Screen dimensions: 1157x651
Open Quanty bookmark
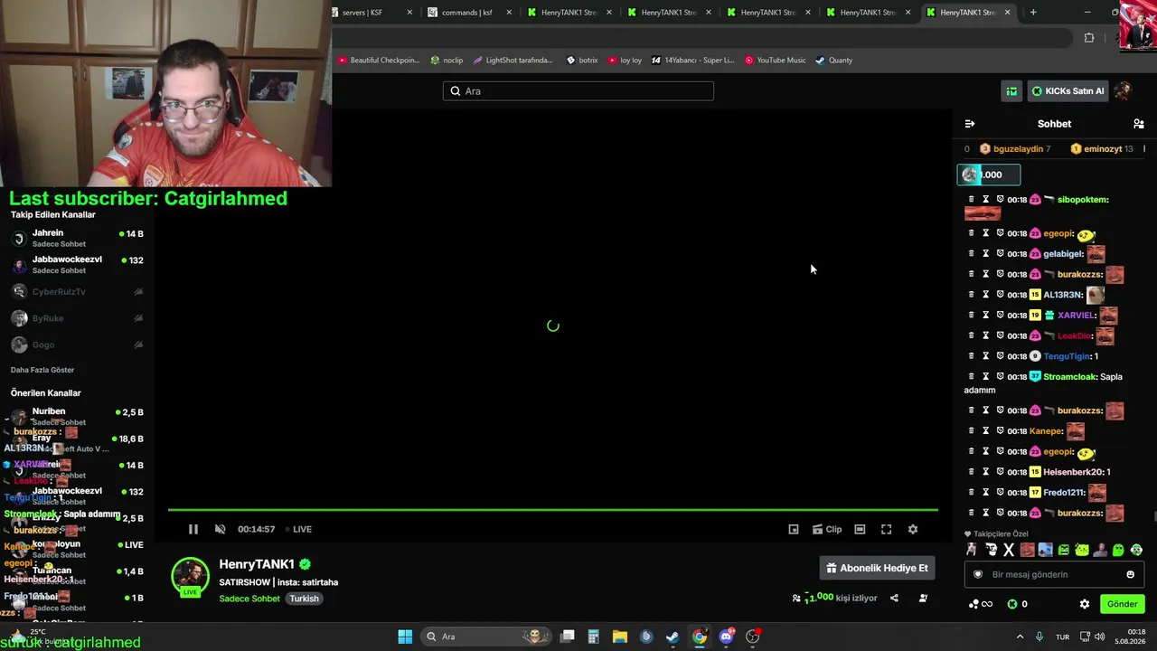click(833, 61)
